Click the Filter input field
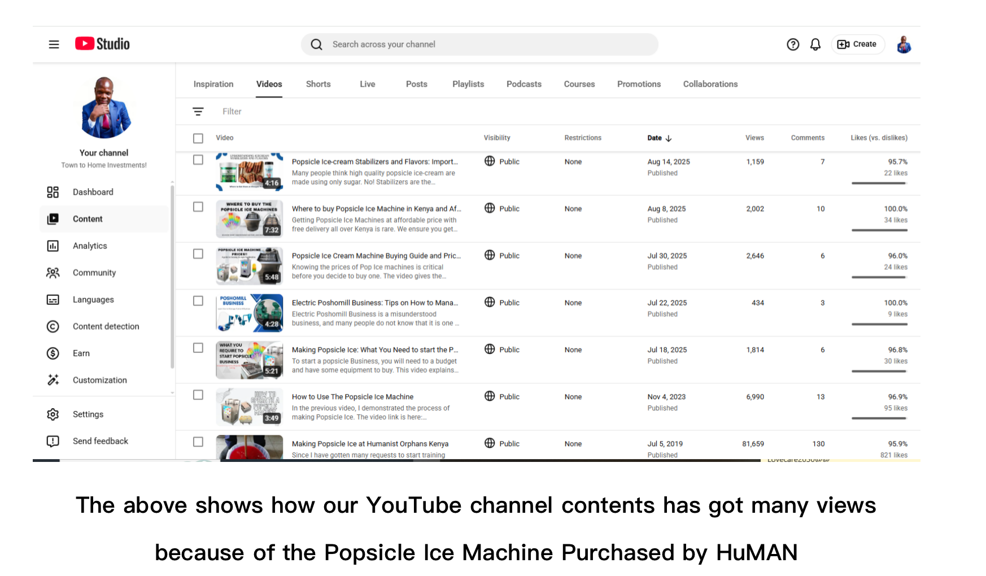 point(232,112)
